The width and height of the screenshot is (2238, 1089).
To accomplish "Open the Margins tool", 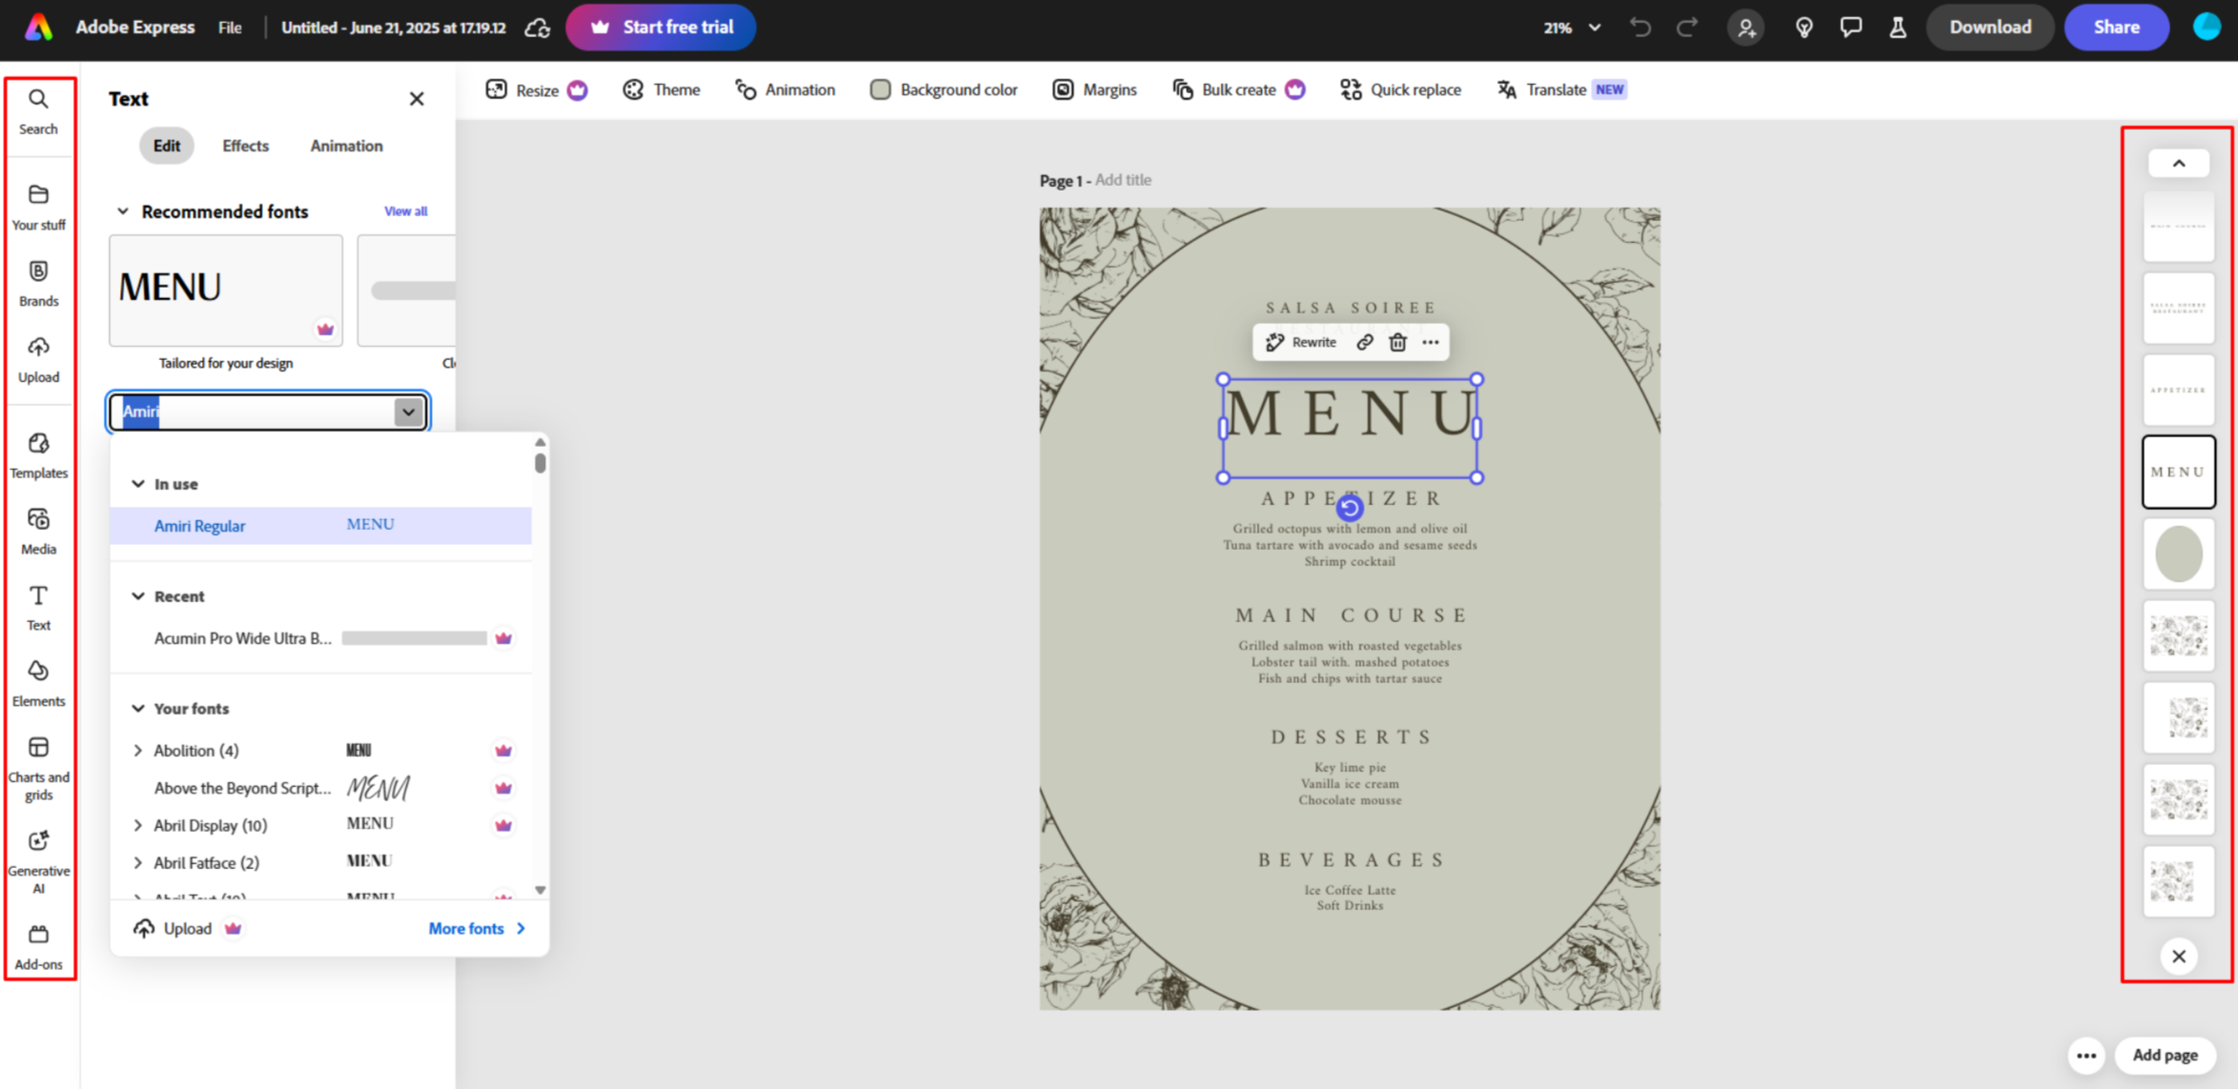I will 1094,89.
